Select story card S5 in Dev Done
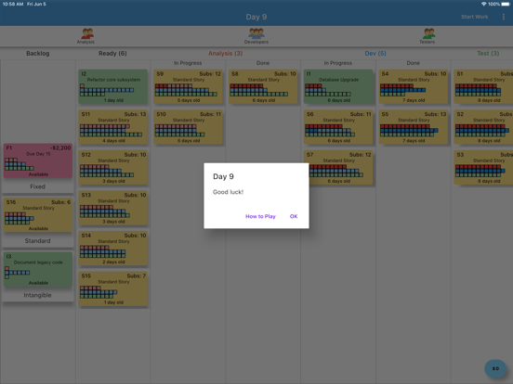 [414, 127]
